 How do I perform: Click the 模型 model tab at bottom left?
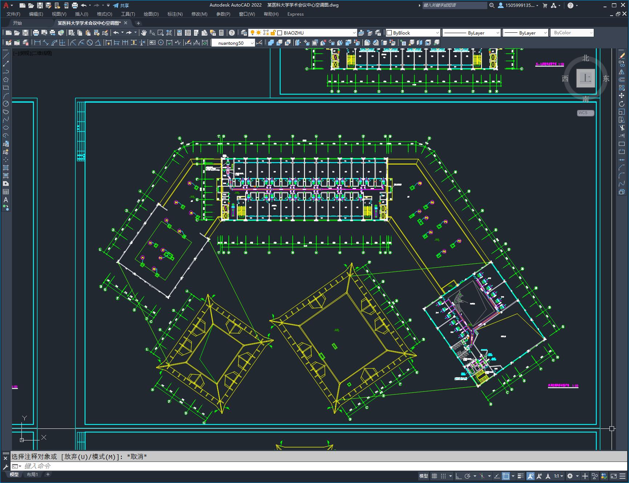coord(14,474)
